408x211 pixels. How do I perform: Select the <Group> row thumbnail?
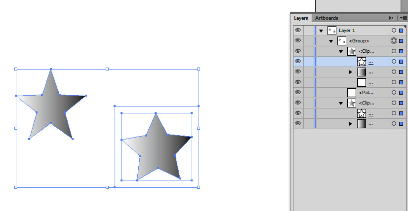[342, 41]
